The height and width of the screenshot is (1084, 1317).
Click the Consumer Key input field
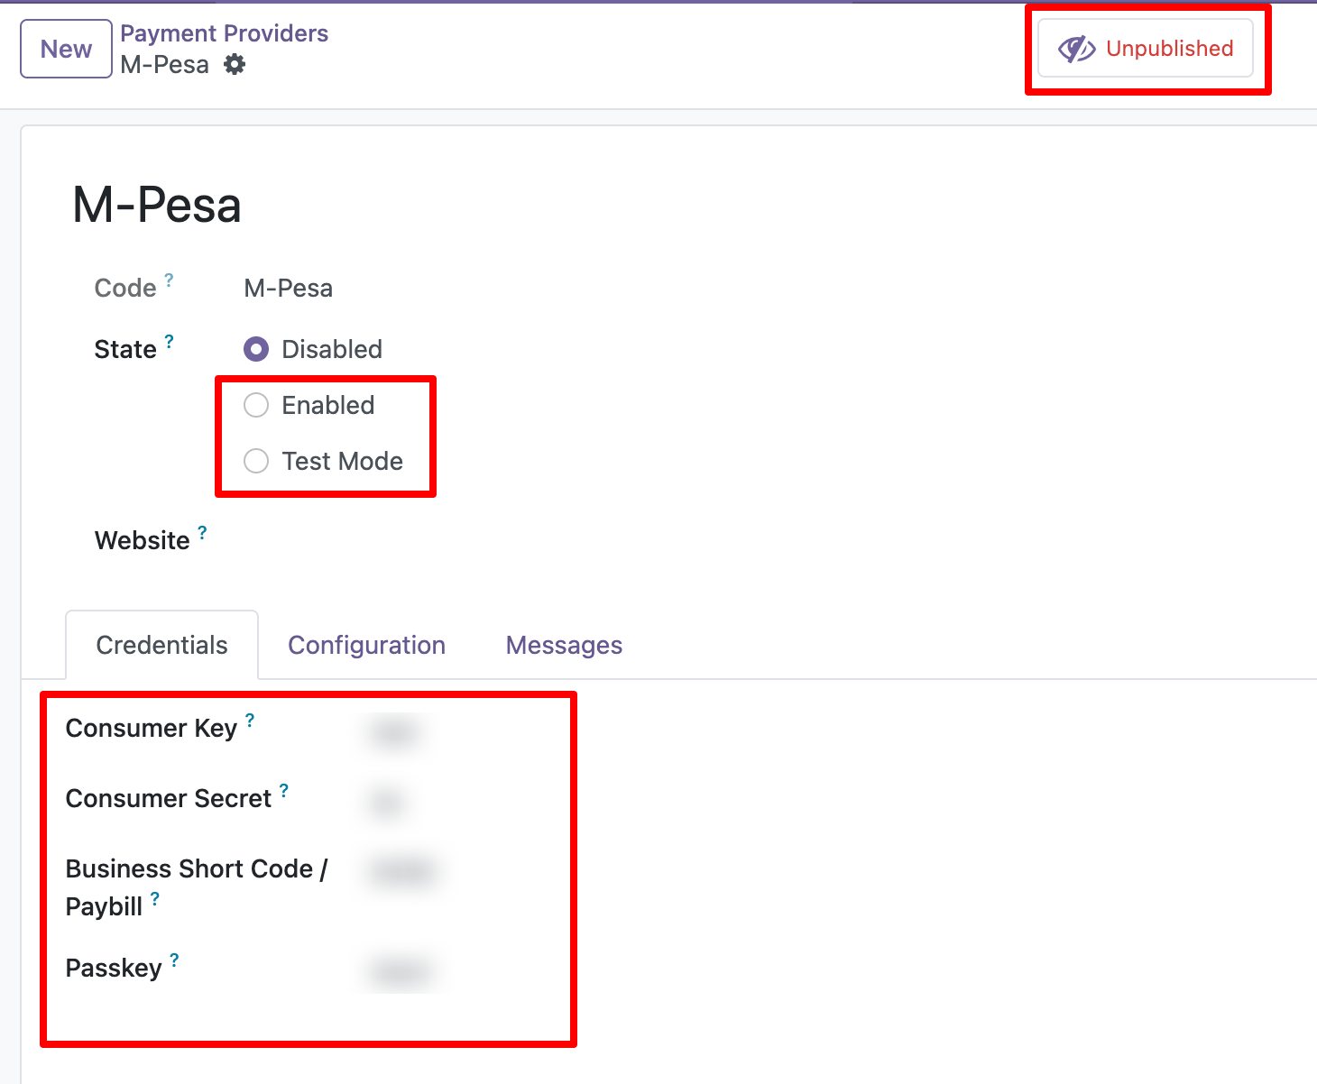395,732
